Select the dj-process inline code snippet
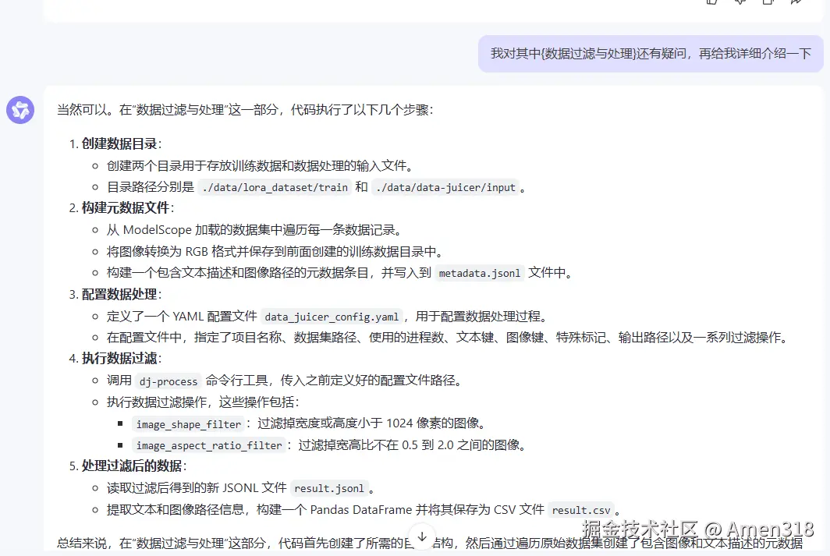Viewport: 830px width, 556px height. coord(168,381)
